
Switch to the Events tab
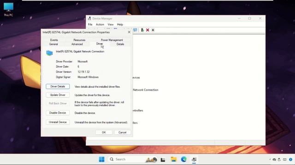point(54,40)
